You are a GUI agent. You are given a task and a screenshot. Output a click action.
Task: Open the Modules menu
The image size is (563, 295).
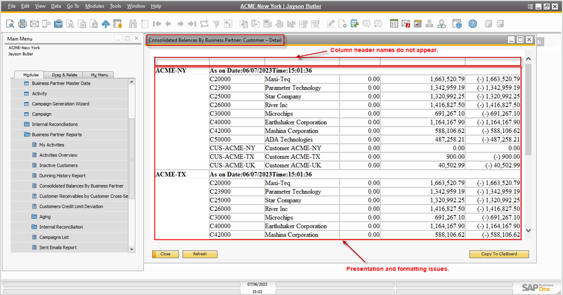click(x=94, y=6)
